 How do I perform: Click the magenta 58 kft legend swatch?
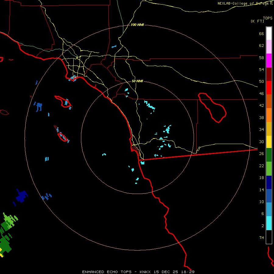click(x=269, y=61)
